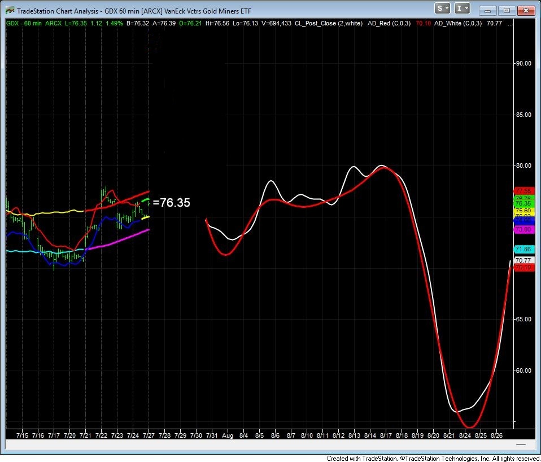Click the horizontal scroll handle below the chart
The image size is (541, 462).
click(521, 444)
